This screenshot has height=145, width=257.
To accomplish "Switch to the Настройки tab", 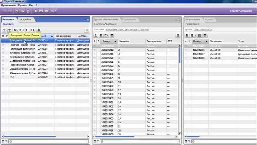I will 25,19.
